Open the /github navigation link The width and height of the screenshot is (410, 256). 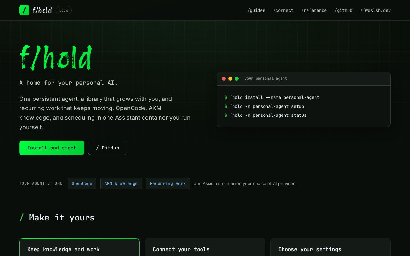pyautogui.click(x=343, y=10)
